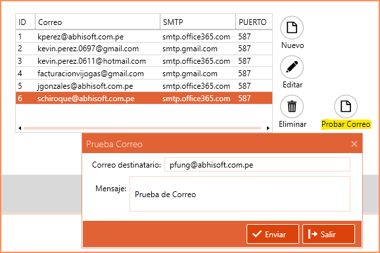Viewport: 380px width, 253px height.
Task: Click the Nuevo document icon
Action: 292,28
